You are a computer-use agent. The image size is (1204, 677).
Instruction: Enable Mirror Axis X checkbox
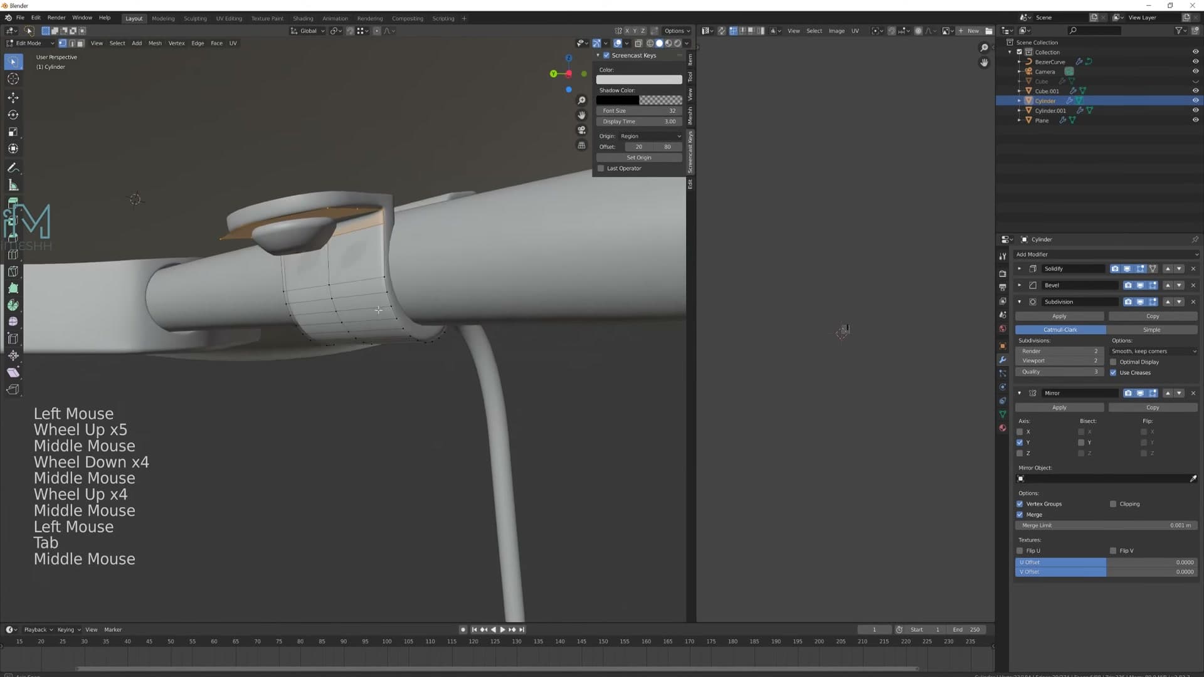[x=1020, y=432]
